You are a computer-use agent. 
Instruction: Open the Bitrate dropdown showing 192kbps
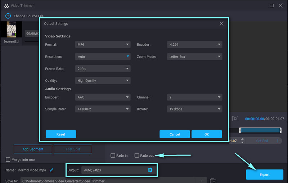(x=194, y=109)
